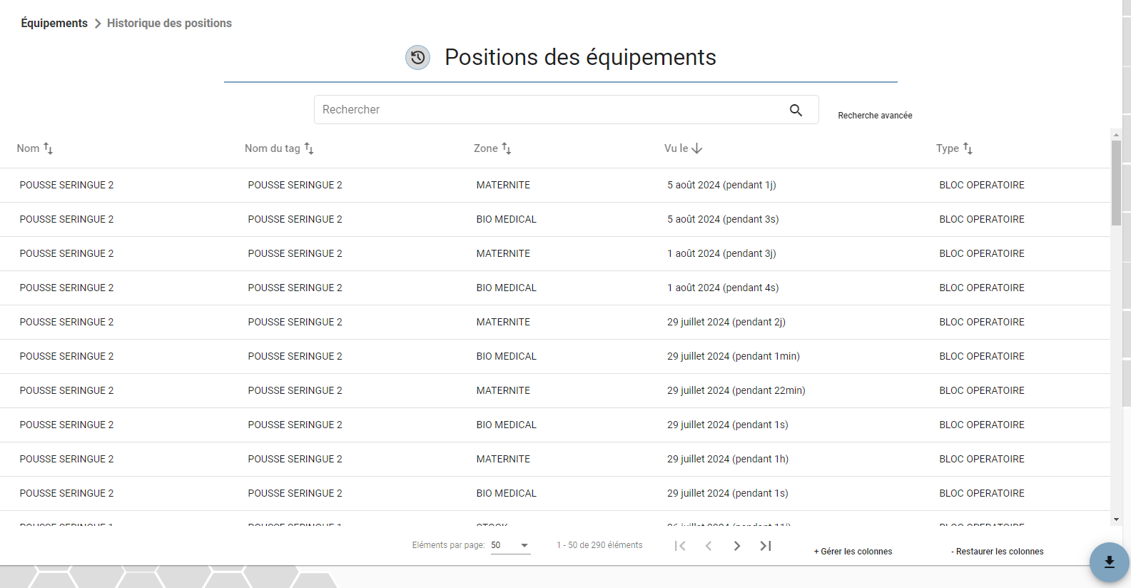
Task: Click - Restaurer les colonnes
Action: 998,552
